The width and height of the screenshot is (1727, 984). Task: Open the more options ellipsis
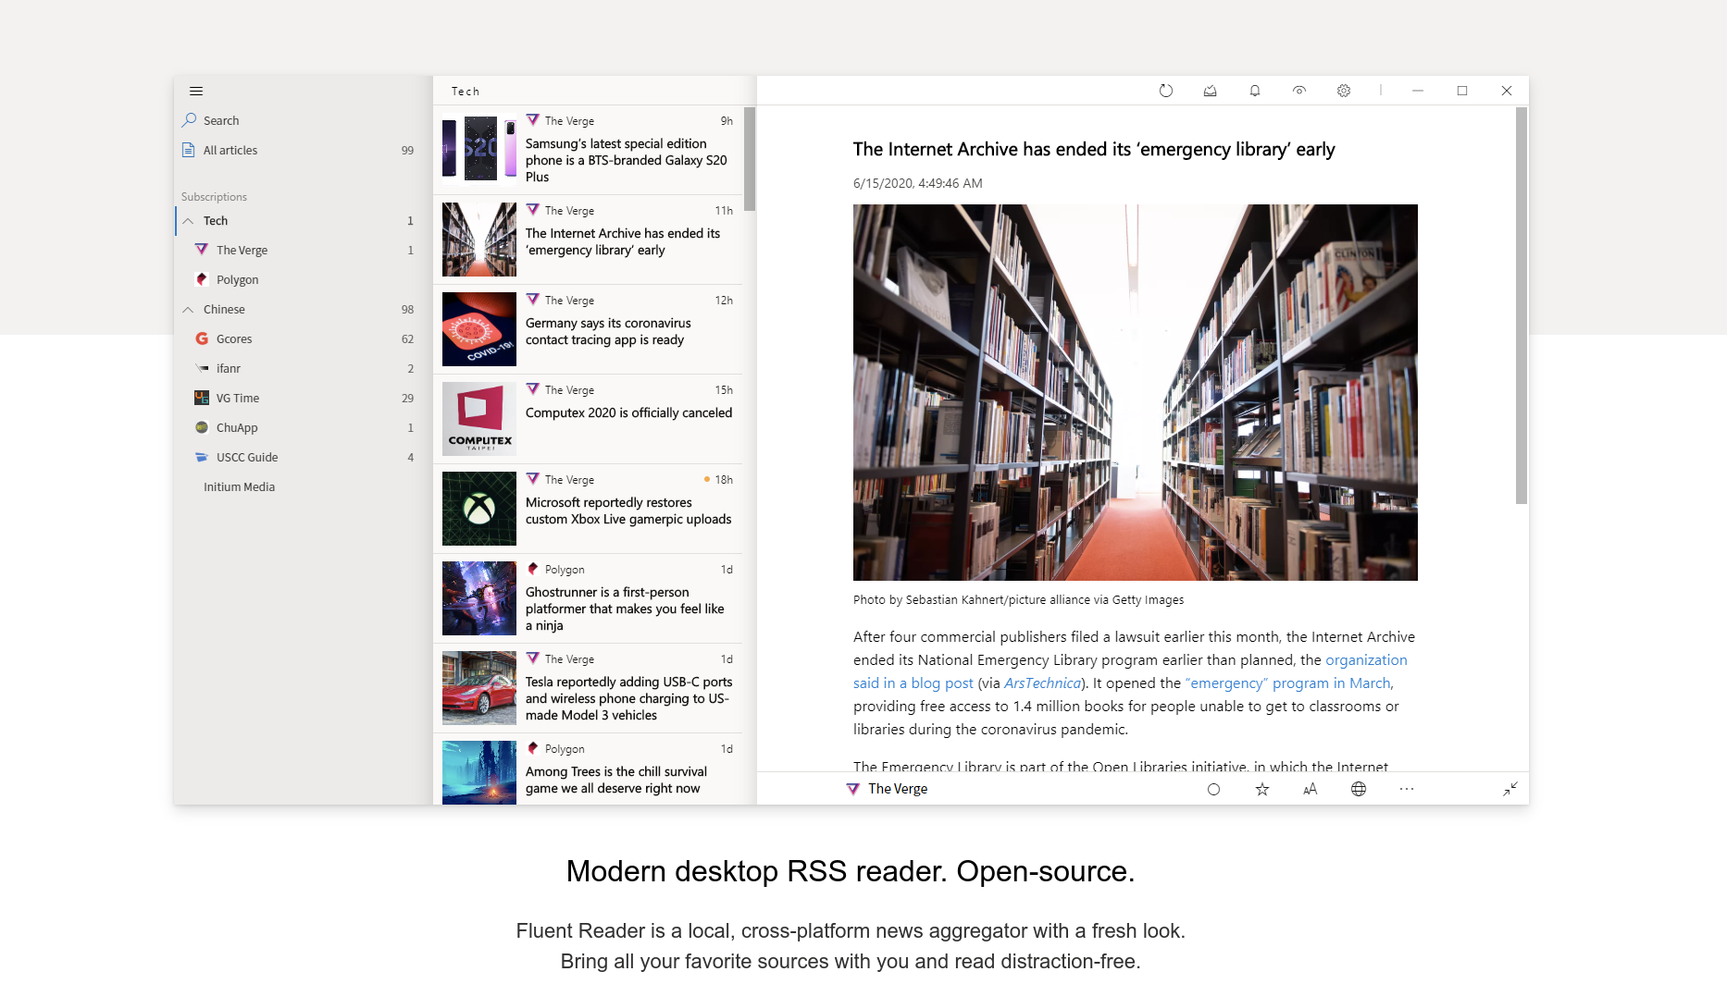(x=1407, y=789)
